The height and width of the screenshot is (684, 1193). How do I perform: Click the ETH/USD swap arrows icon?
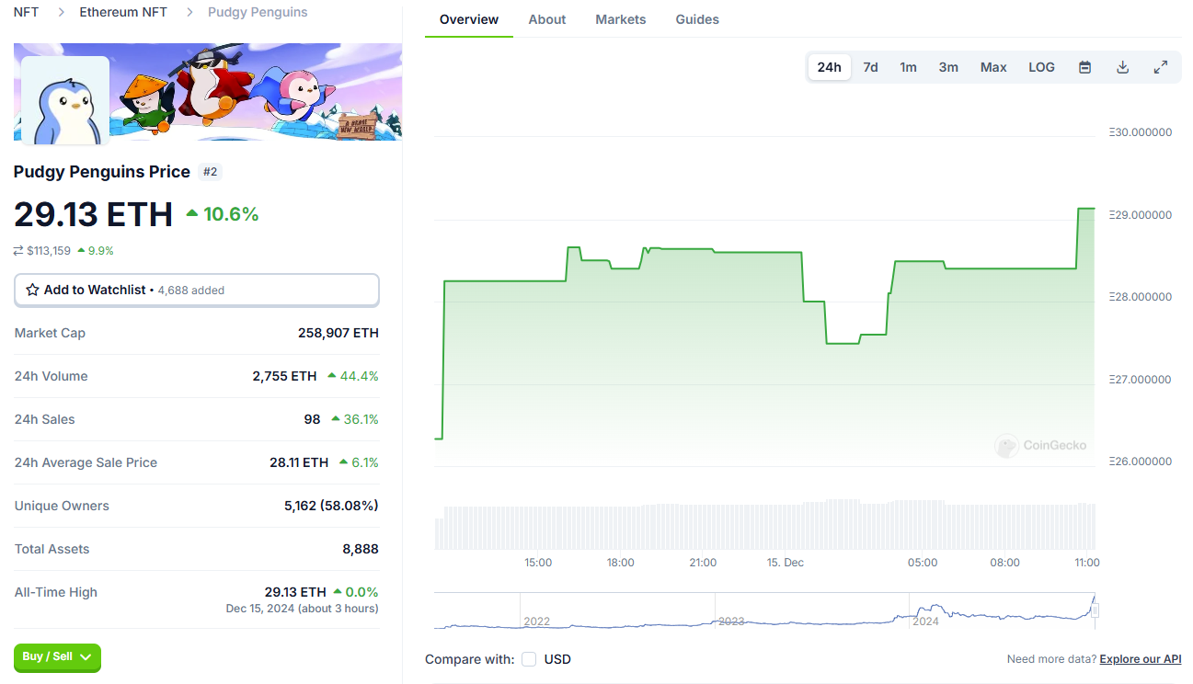tap(18, 250)
